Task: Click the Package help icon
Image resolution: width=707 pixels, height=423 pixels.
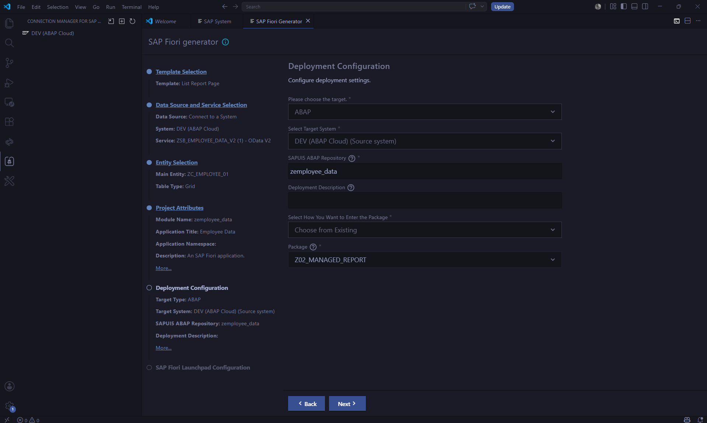Action: 313,247
